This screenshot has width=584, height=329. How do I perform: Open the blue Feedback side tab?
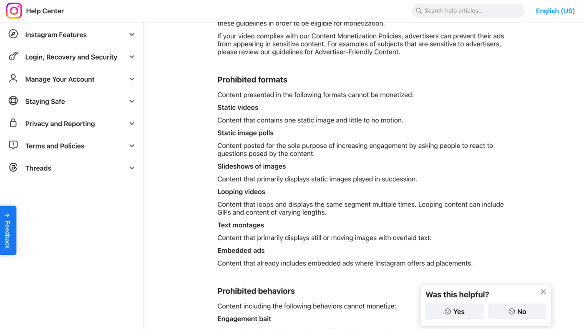pyautogui.click(x=8, y=230)
